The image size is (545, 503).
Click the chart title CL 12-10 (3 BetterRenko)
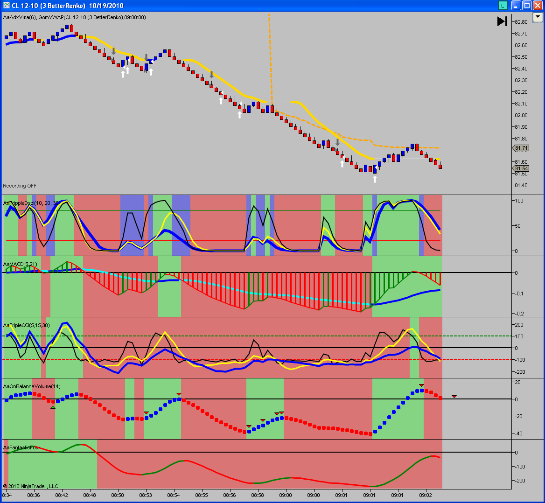[49, 6]
